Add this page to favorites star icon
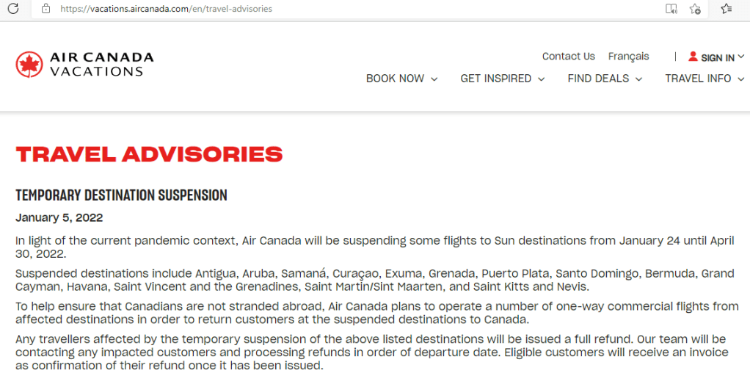750x376 pixels. 695,9
